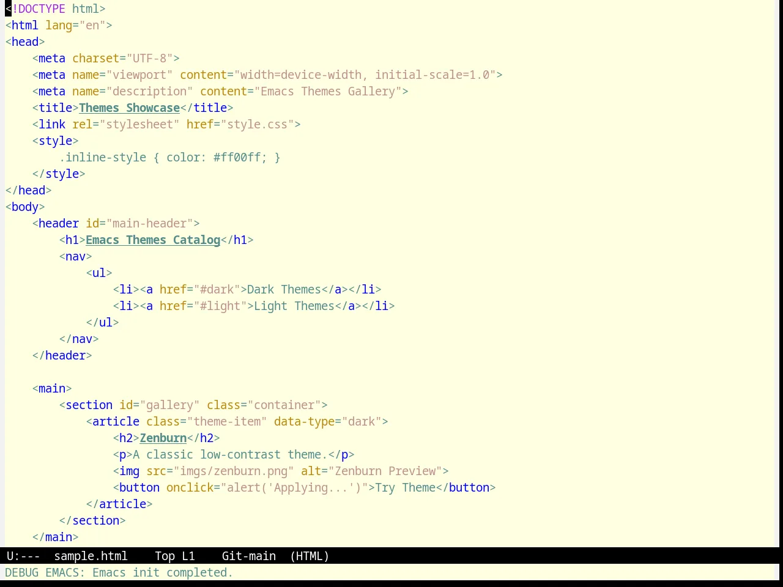Click the Zenburn heading text
783x587 pixels.
tap(163, 438)
